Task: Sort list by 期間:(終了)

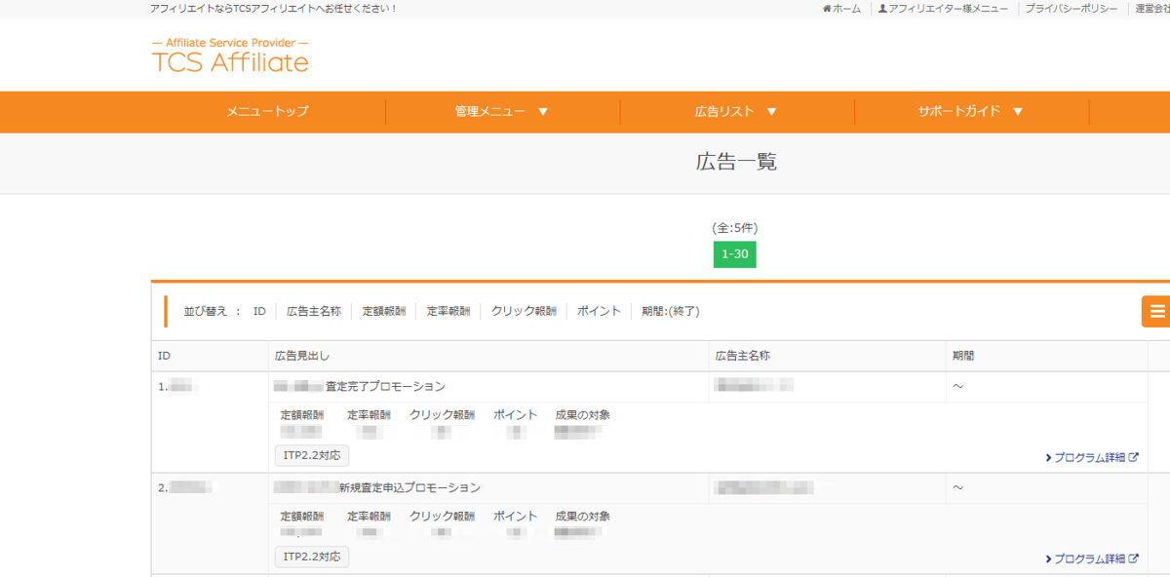Action: pos(670,312)
